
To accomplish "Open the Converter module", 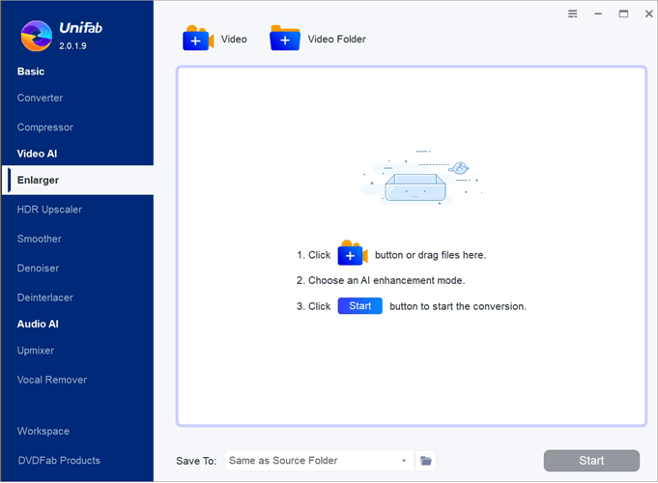I will [x=40, y=98].
